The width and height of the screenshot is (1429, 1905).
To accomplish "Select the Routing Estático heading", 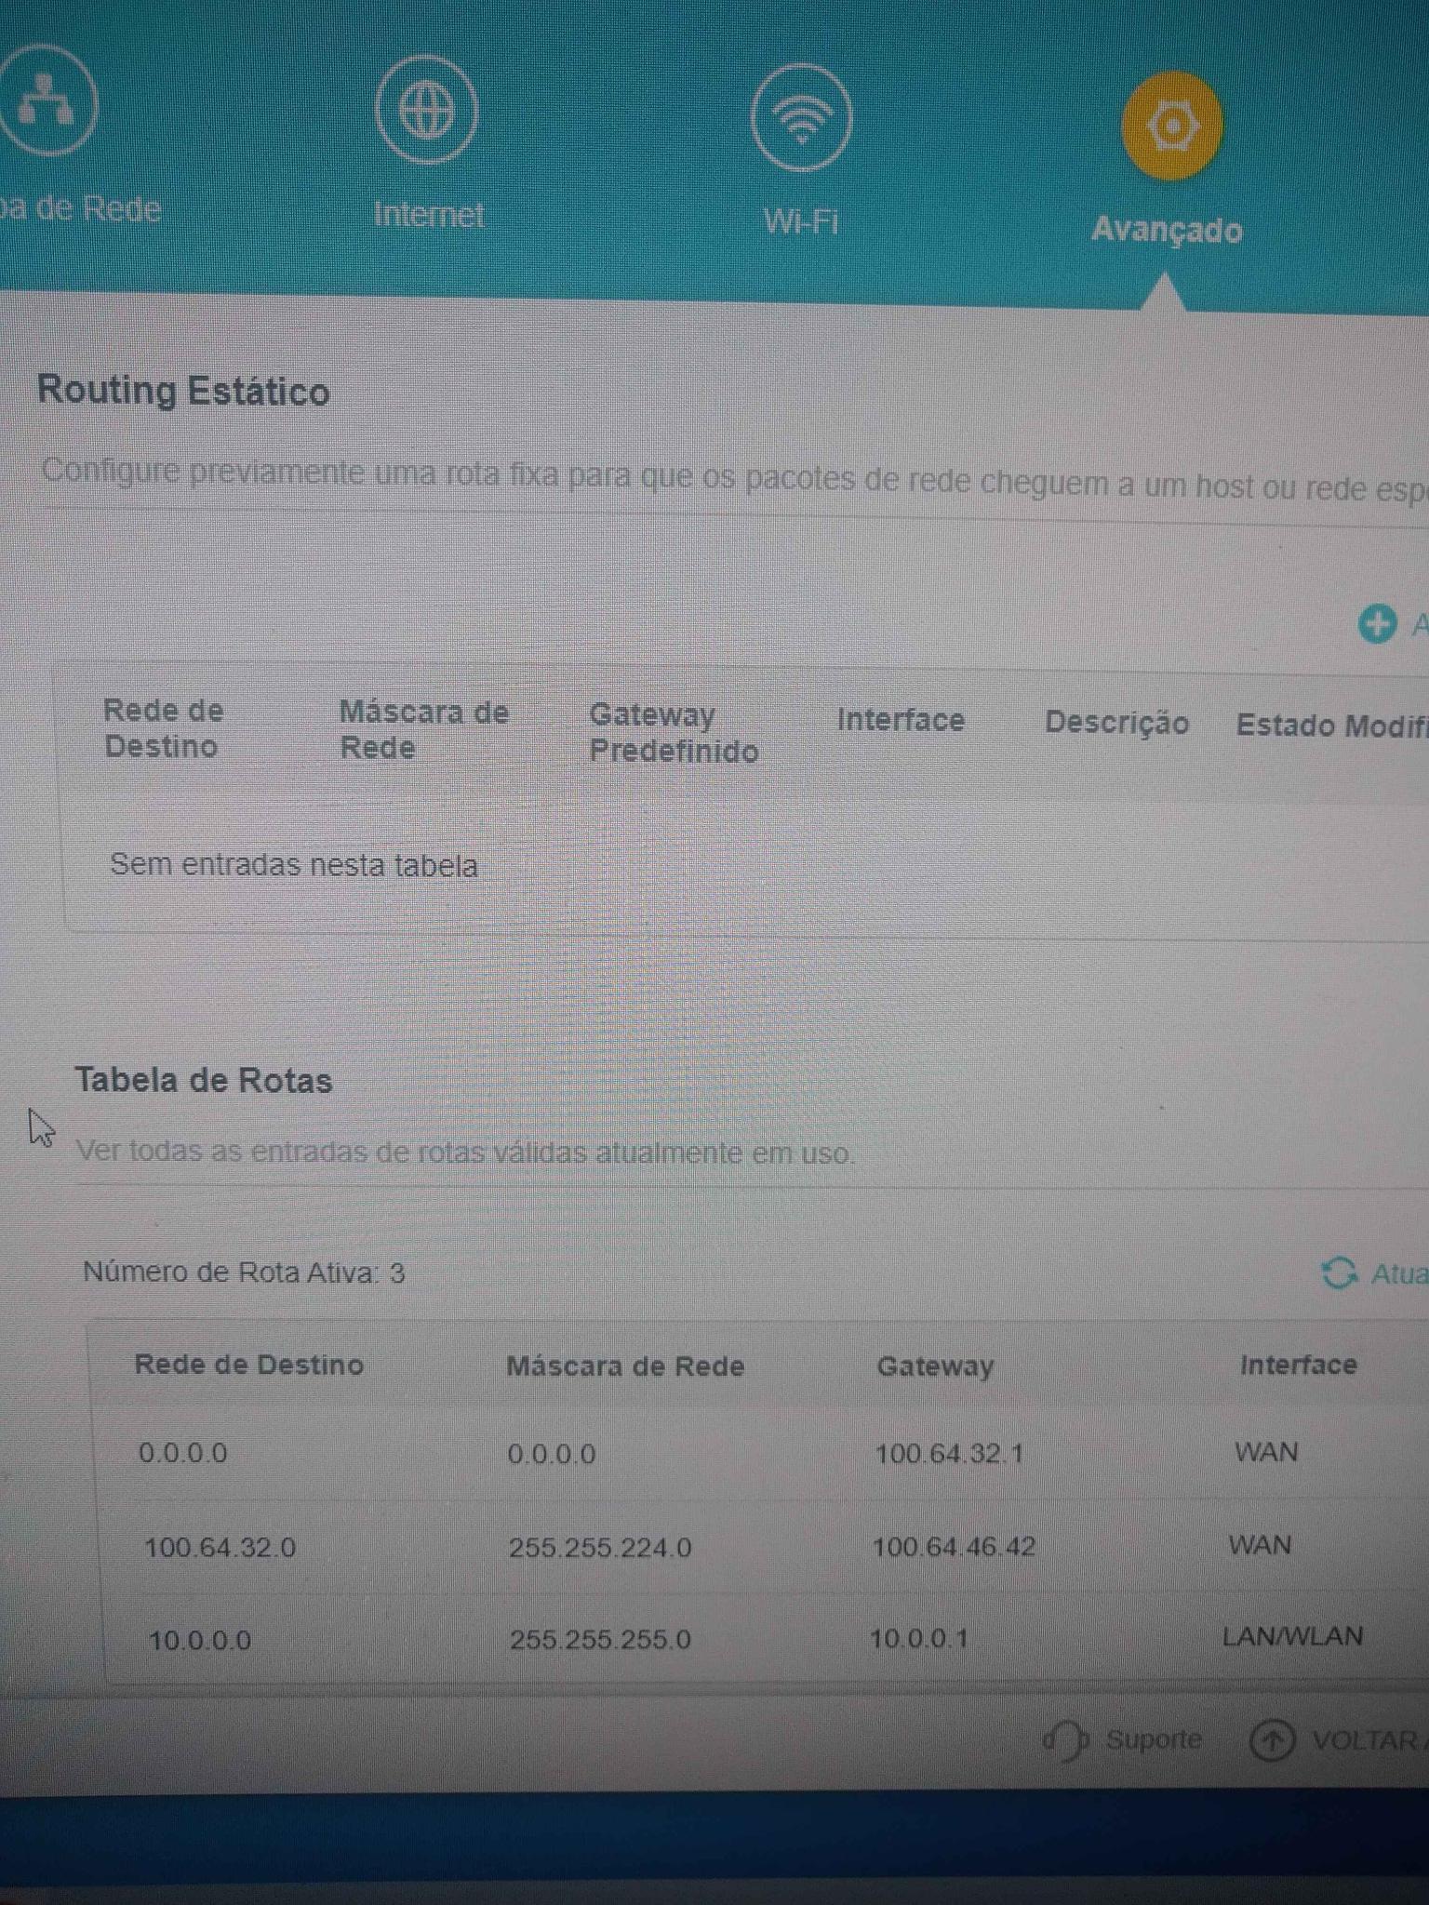I will tap(183, 391).
